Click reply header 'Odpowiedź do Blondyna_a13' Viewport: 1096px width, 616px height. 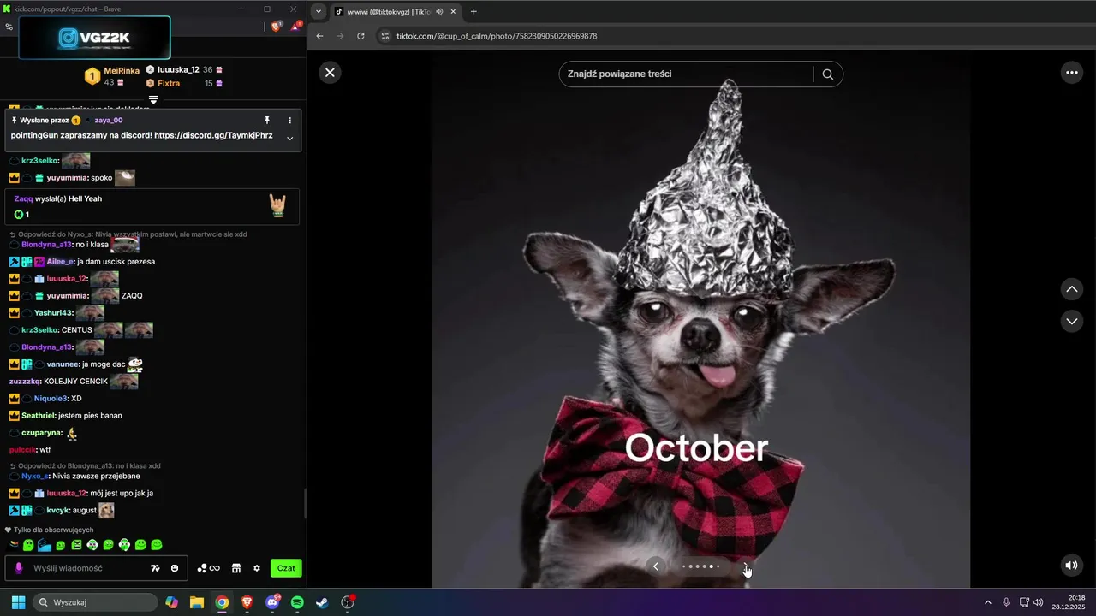(x=85, y=466)
